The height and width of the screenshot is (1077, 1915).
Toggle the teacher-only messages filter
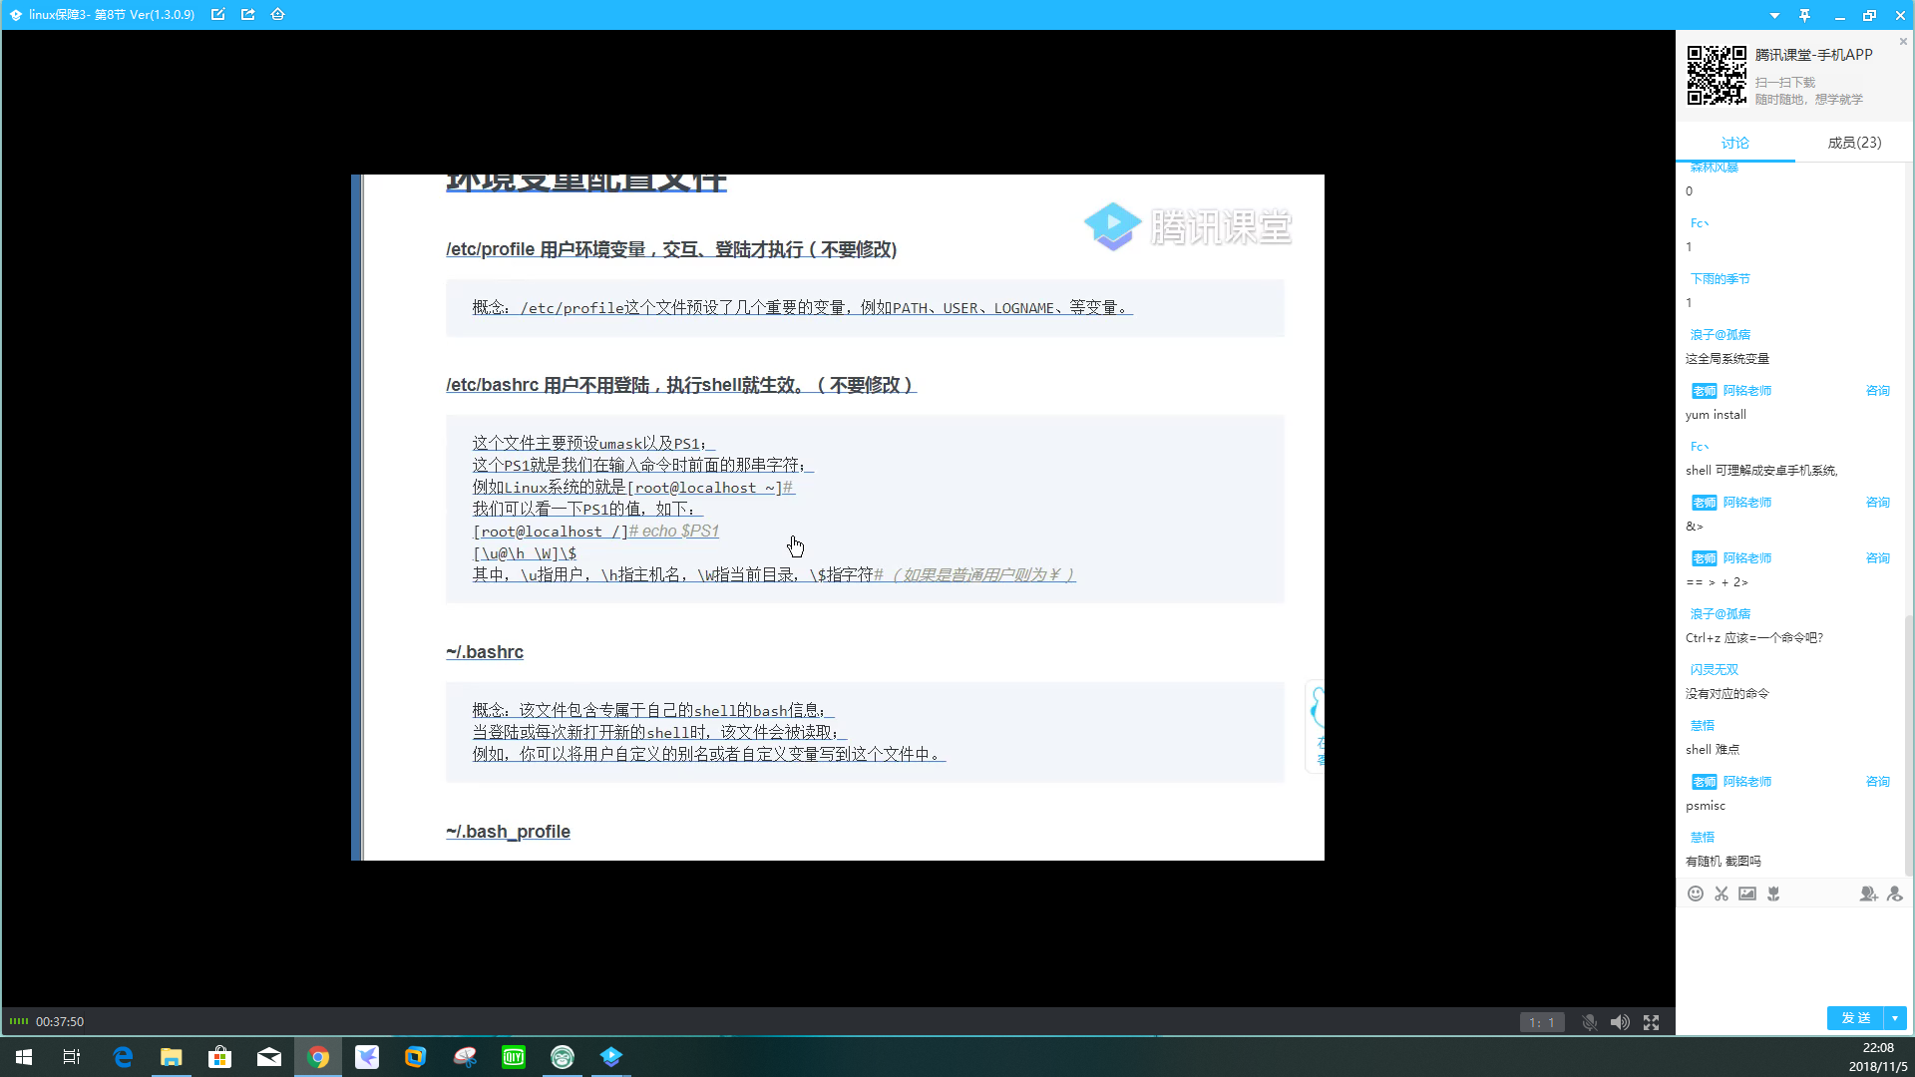pos(1895,894)
